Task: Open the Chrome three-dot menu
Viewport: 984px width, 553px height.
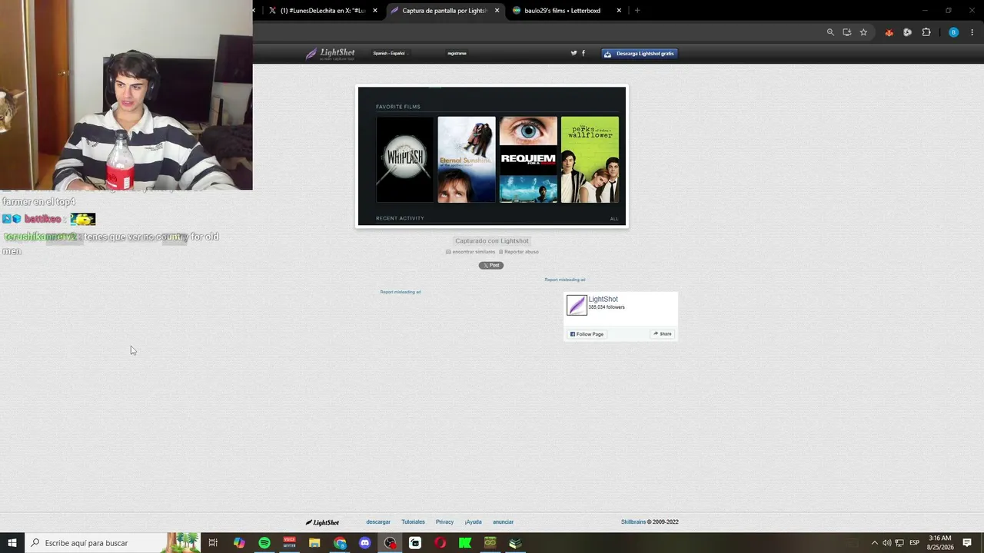Action: pos(972,32)
